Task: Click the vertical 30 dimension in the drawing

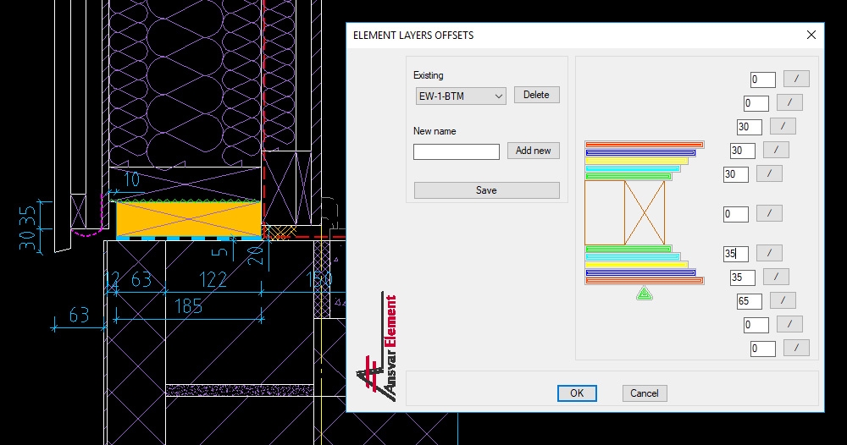Action: coord(28,240)
